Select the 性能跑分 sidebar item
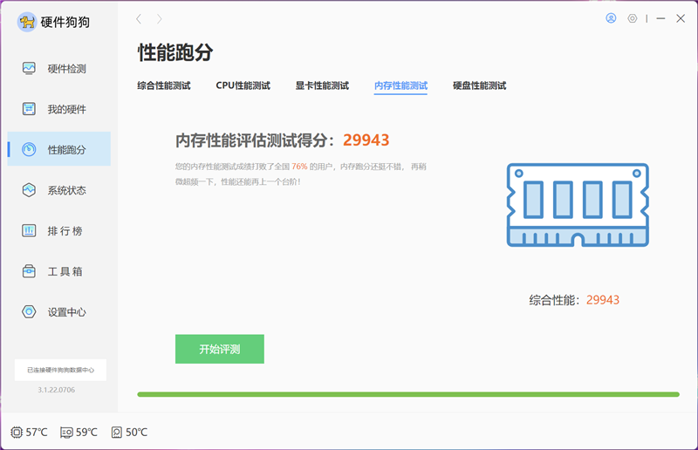Viewport: 698px width, 450px height. [58, 149]
